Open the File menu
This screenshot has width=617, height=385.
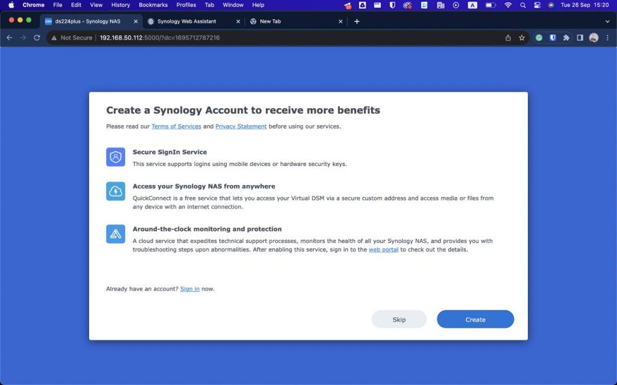pyautogui.click(x=57, y=5)
